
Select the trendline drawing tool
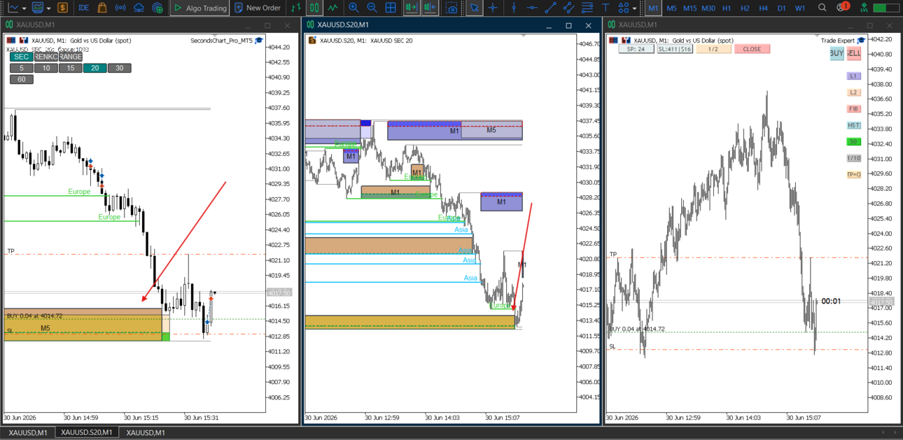pyautogui.click(x=551, y=8)
